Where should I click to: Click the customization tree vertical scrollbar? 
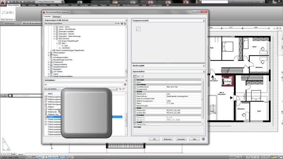click(126, 51)
